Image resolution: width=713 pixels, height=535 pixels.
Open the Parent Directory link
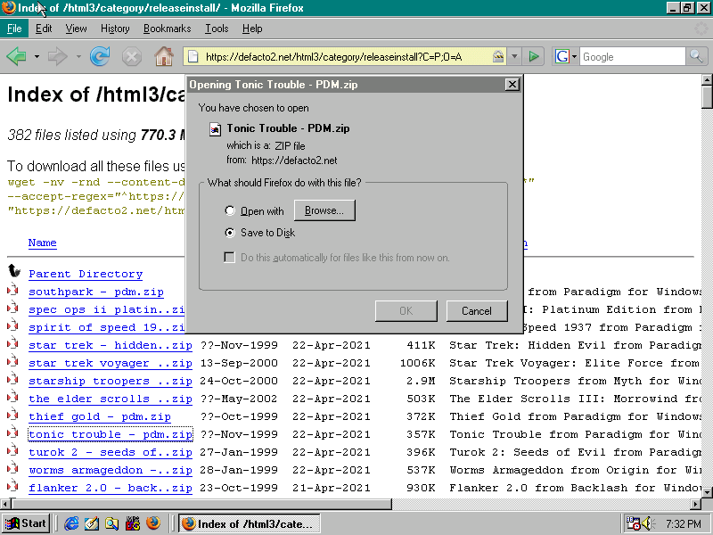[86, 274]
